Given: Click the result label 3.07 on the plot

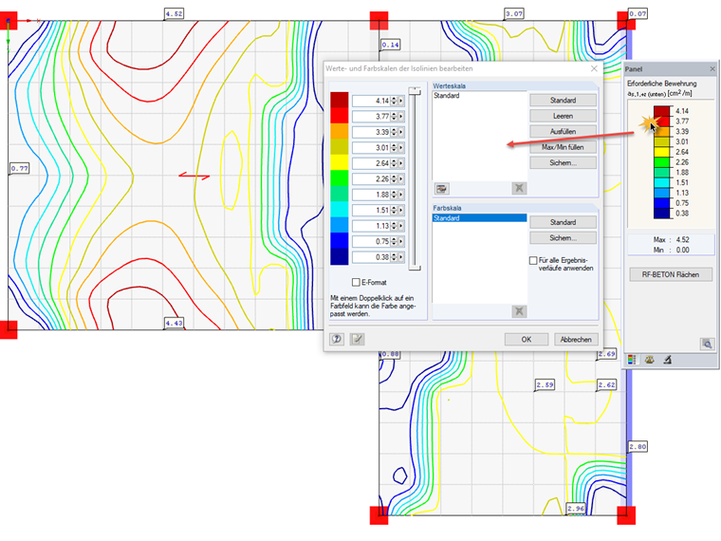Looking at the screenshot, I should 514,14.
